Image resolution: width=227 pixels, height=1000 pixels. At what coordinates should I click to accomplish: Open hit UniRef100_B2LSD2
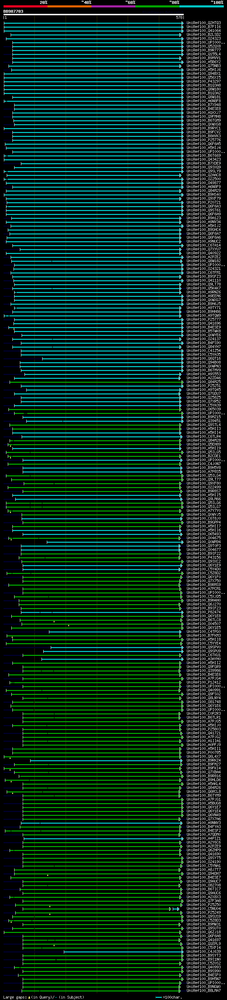click(204, 34)
